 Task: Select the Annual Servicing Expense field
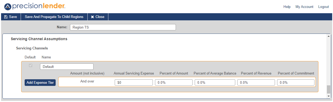point(134,82)
